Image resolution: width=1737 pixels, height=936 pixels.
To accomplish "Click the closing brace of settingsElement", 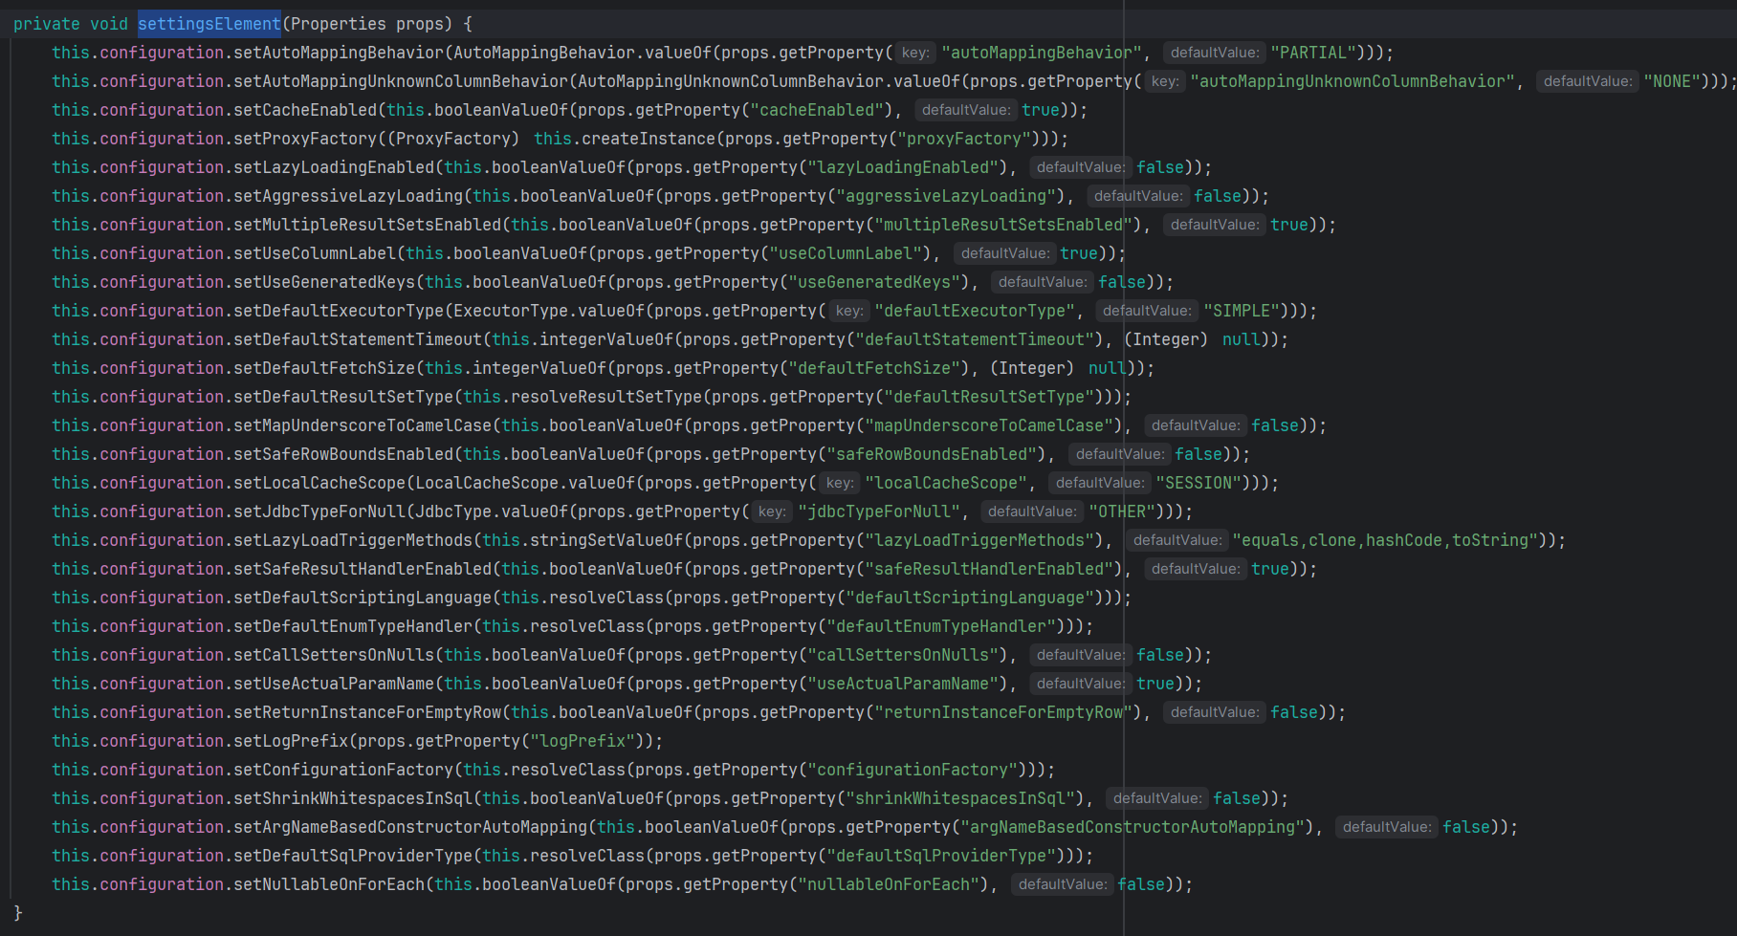I will coord(18,913).
